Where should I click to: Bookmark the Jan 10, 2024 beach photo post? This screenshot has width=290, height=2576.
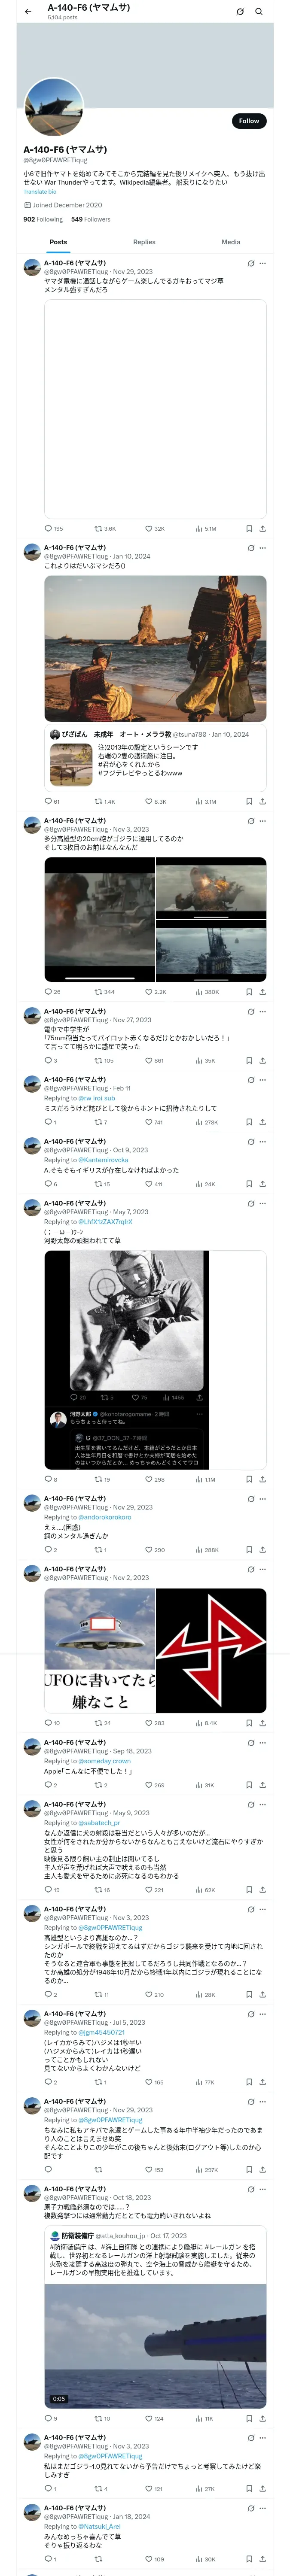249,801
